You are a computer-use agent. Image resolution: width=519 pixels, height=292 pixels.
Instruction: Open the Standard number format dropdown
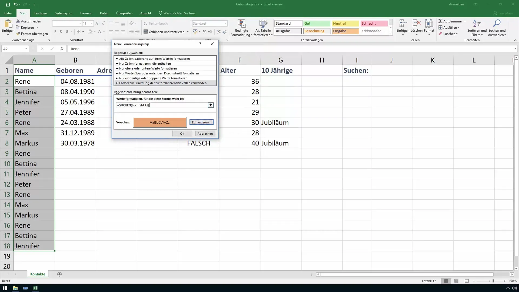point(225,24)
